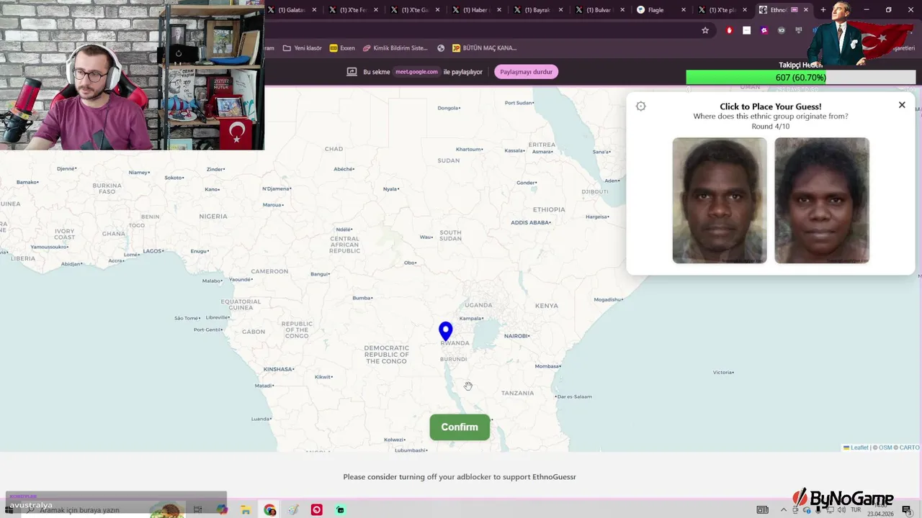Show hidden system tray icons
The height and width of the screenshot is (518, 922).
coord(784,510)
